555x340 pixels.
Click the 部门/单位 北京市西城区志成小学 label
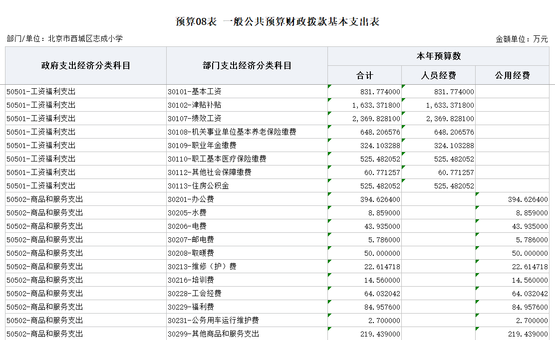point(65,38)
